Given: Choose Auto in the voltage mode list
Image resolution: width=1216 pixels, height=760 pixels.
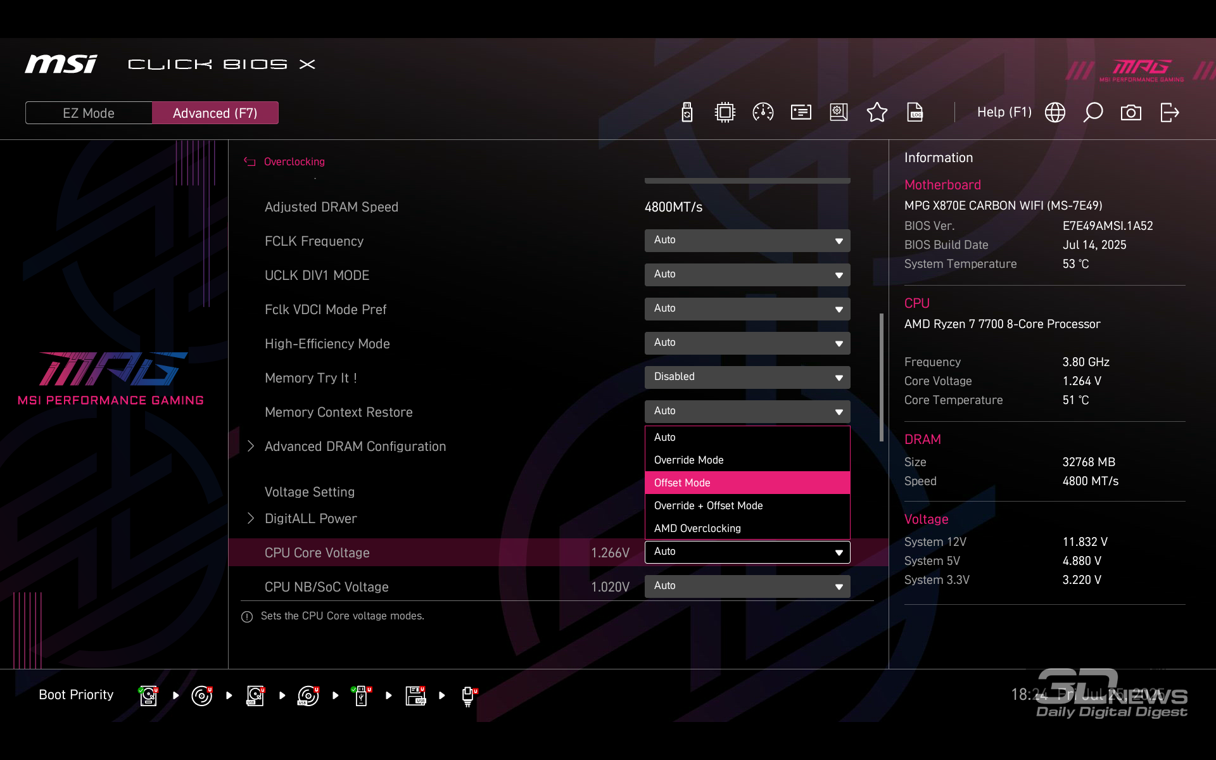Looking at the screenshot, I should coord(747,437).
